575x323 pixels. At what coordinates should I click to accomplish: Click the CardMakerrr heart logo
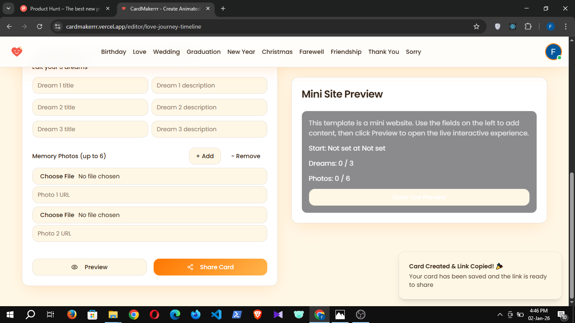coord(16,51)
